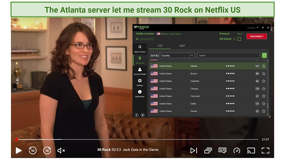
Task: Click the US flag in Chicago row
Action: pyautogui.click(x=154, y=89)
